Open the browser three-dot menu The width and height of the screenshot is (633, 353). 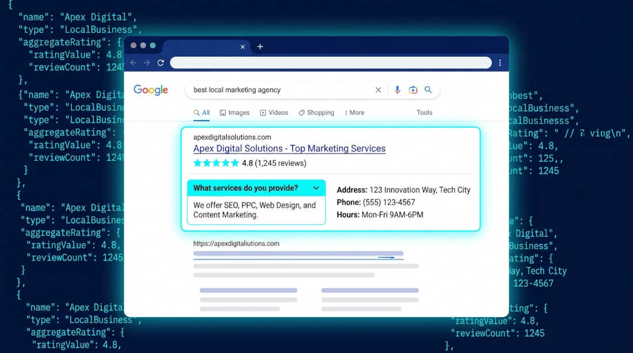(499, 63)
